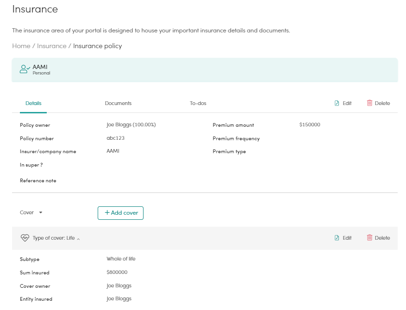Click the Edit icon in the Life cover row
The image size is (406, 310).
(337, 238)
